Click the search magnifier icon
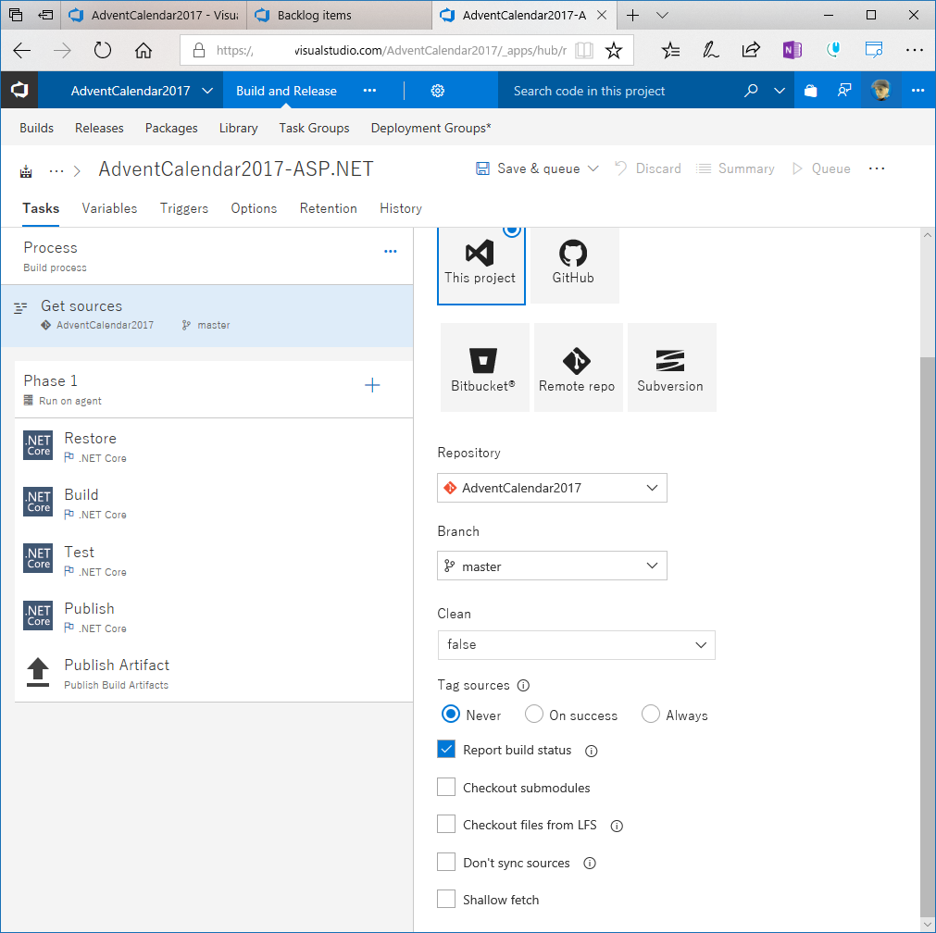 [x=751, y=91]
